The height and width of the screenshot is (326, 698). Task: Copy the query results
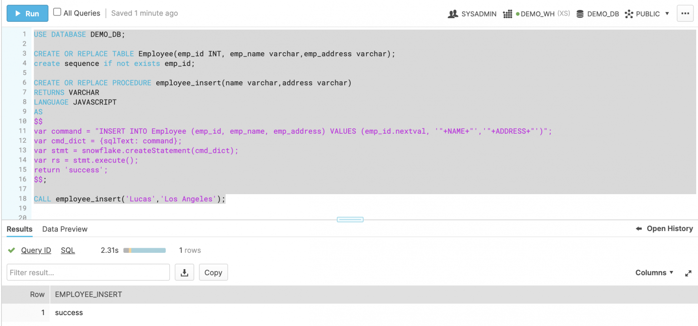click(213, 272)
